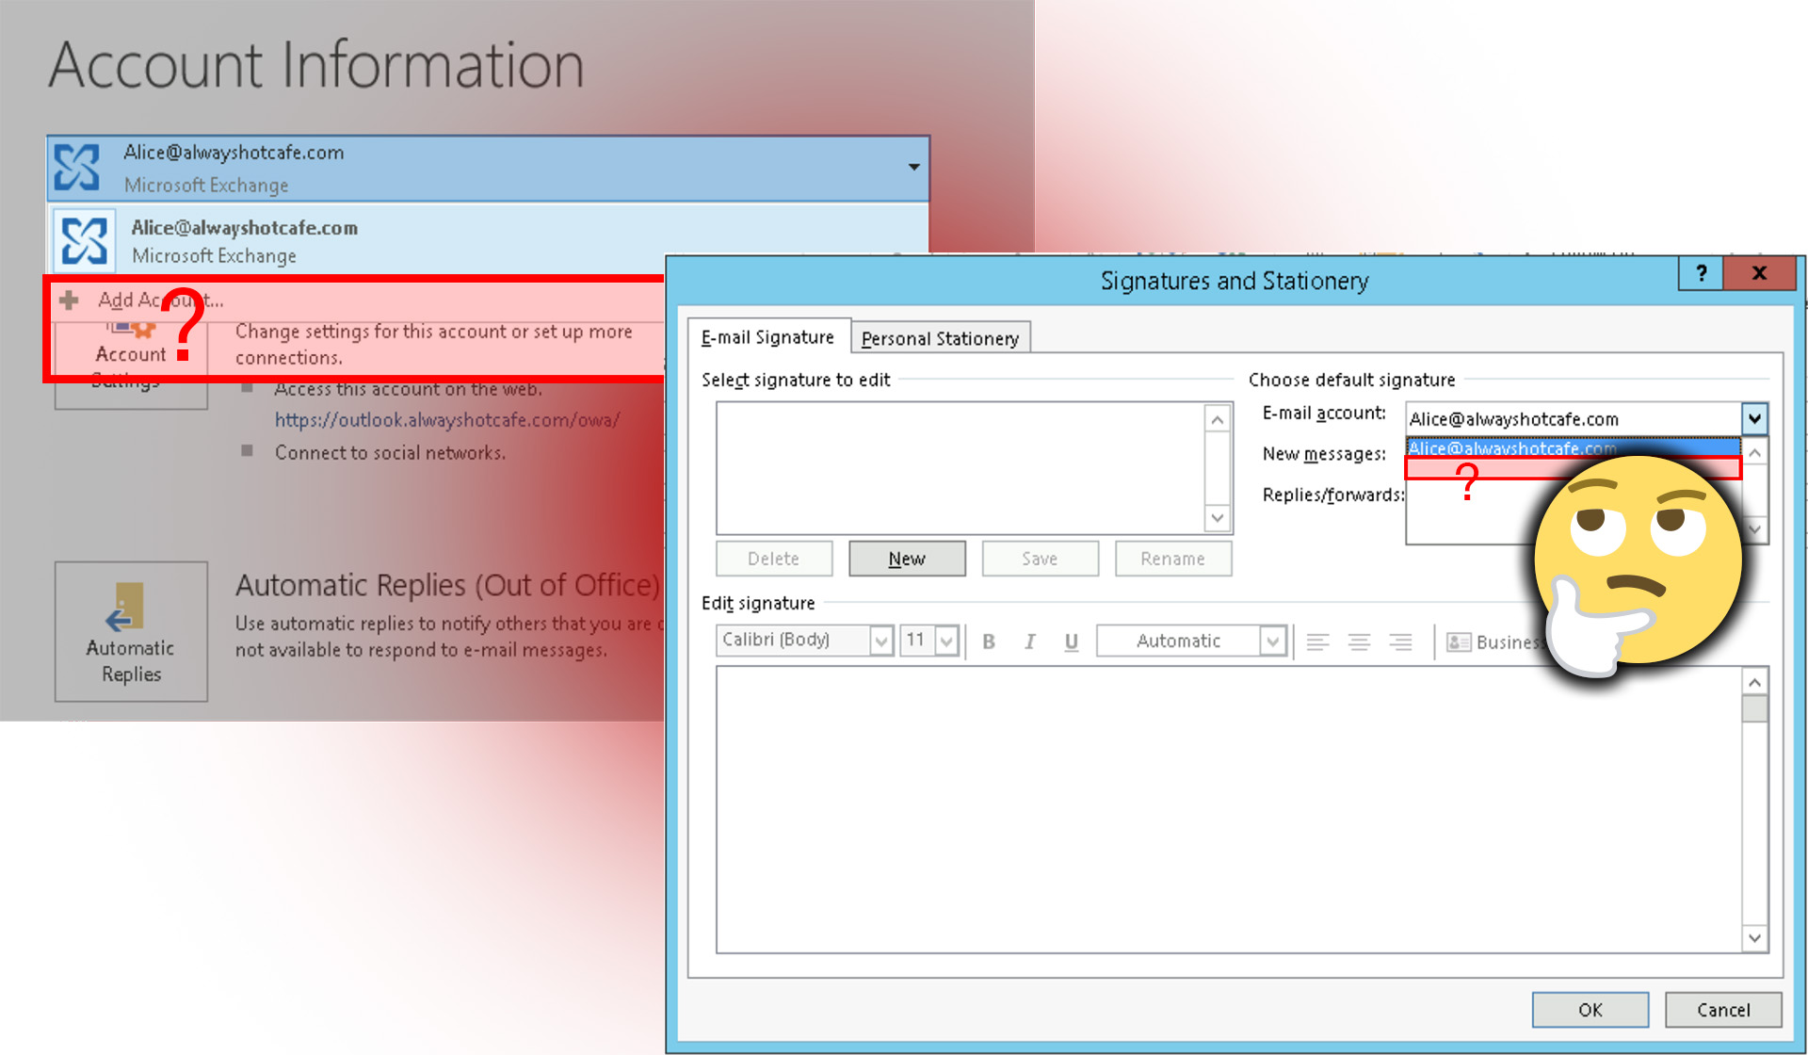Select the E-mail Signature tab
1808x1055 pixels.
767,336
